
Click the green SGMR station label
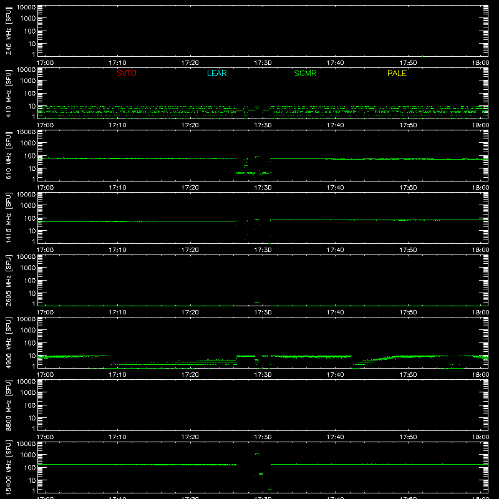pos(305,73)
